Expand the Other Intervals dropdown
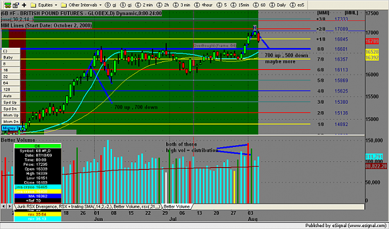 82,5
